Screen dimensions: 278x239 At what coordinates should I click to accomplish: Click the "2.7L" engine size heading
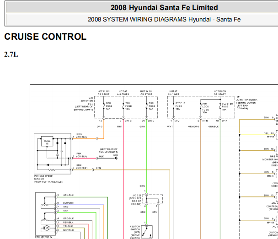11,54
